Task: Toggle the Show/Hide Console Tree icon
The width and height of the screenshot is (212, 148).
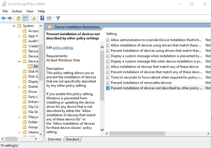Action: coord(25,18)
